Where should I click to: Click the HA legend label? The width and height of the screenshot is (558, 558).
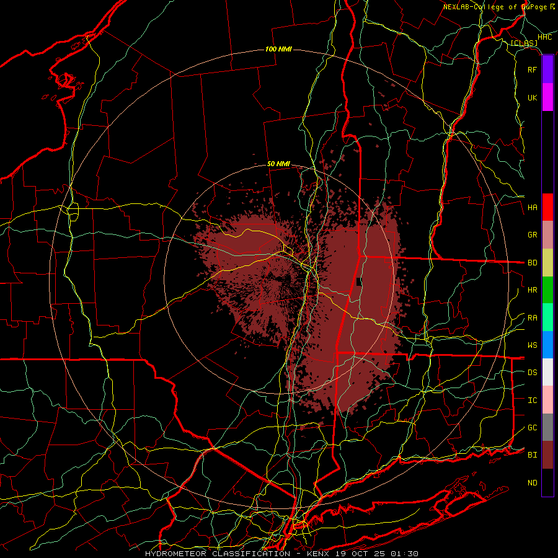tap(532, 207)
